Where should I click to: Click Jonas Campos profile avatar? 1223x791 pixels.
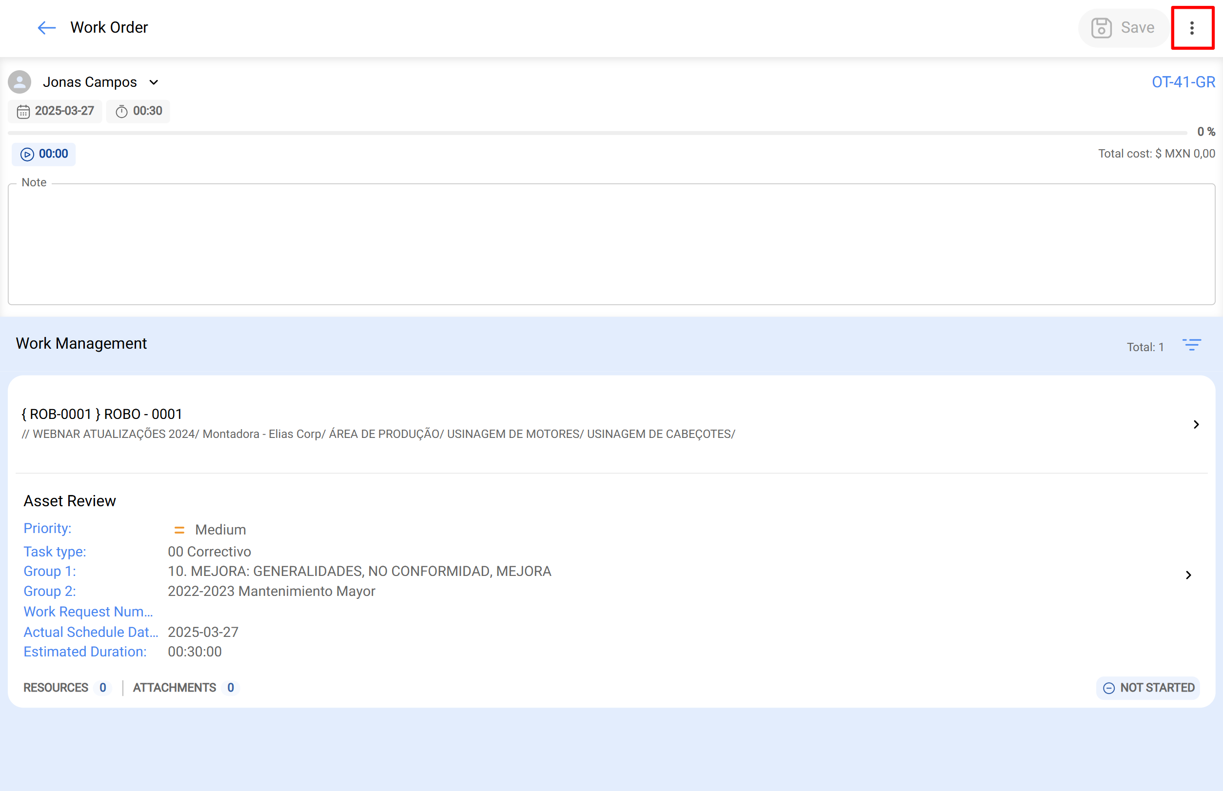point(19,81)
